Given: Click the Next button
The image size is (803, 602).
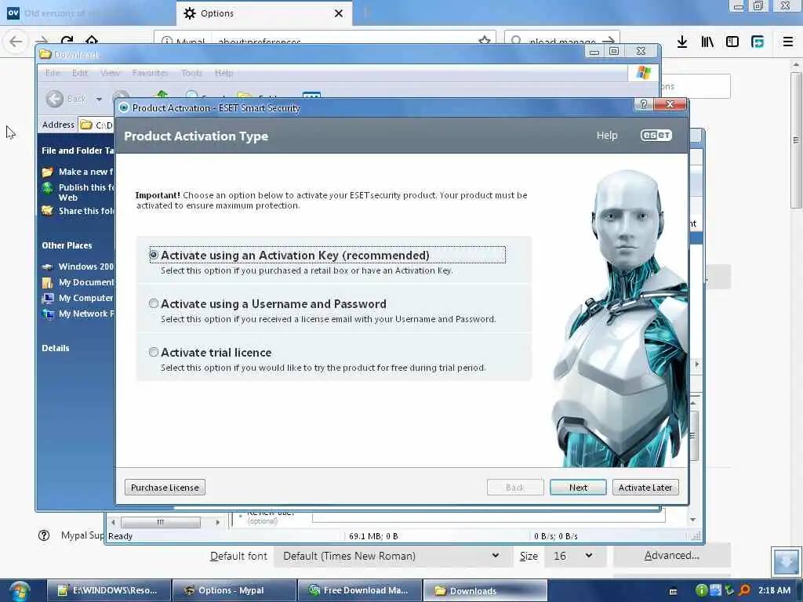Looking at the screenshot, I should 578,488.
